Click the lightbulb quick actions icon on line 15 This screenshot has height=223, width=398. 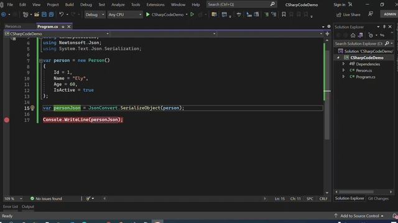[x=32, y=108]
